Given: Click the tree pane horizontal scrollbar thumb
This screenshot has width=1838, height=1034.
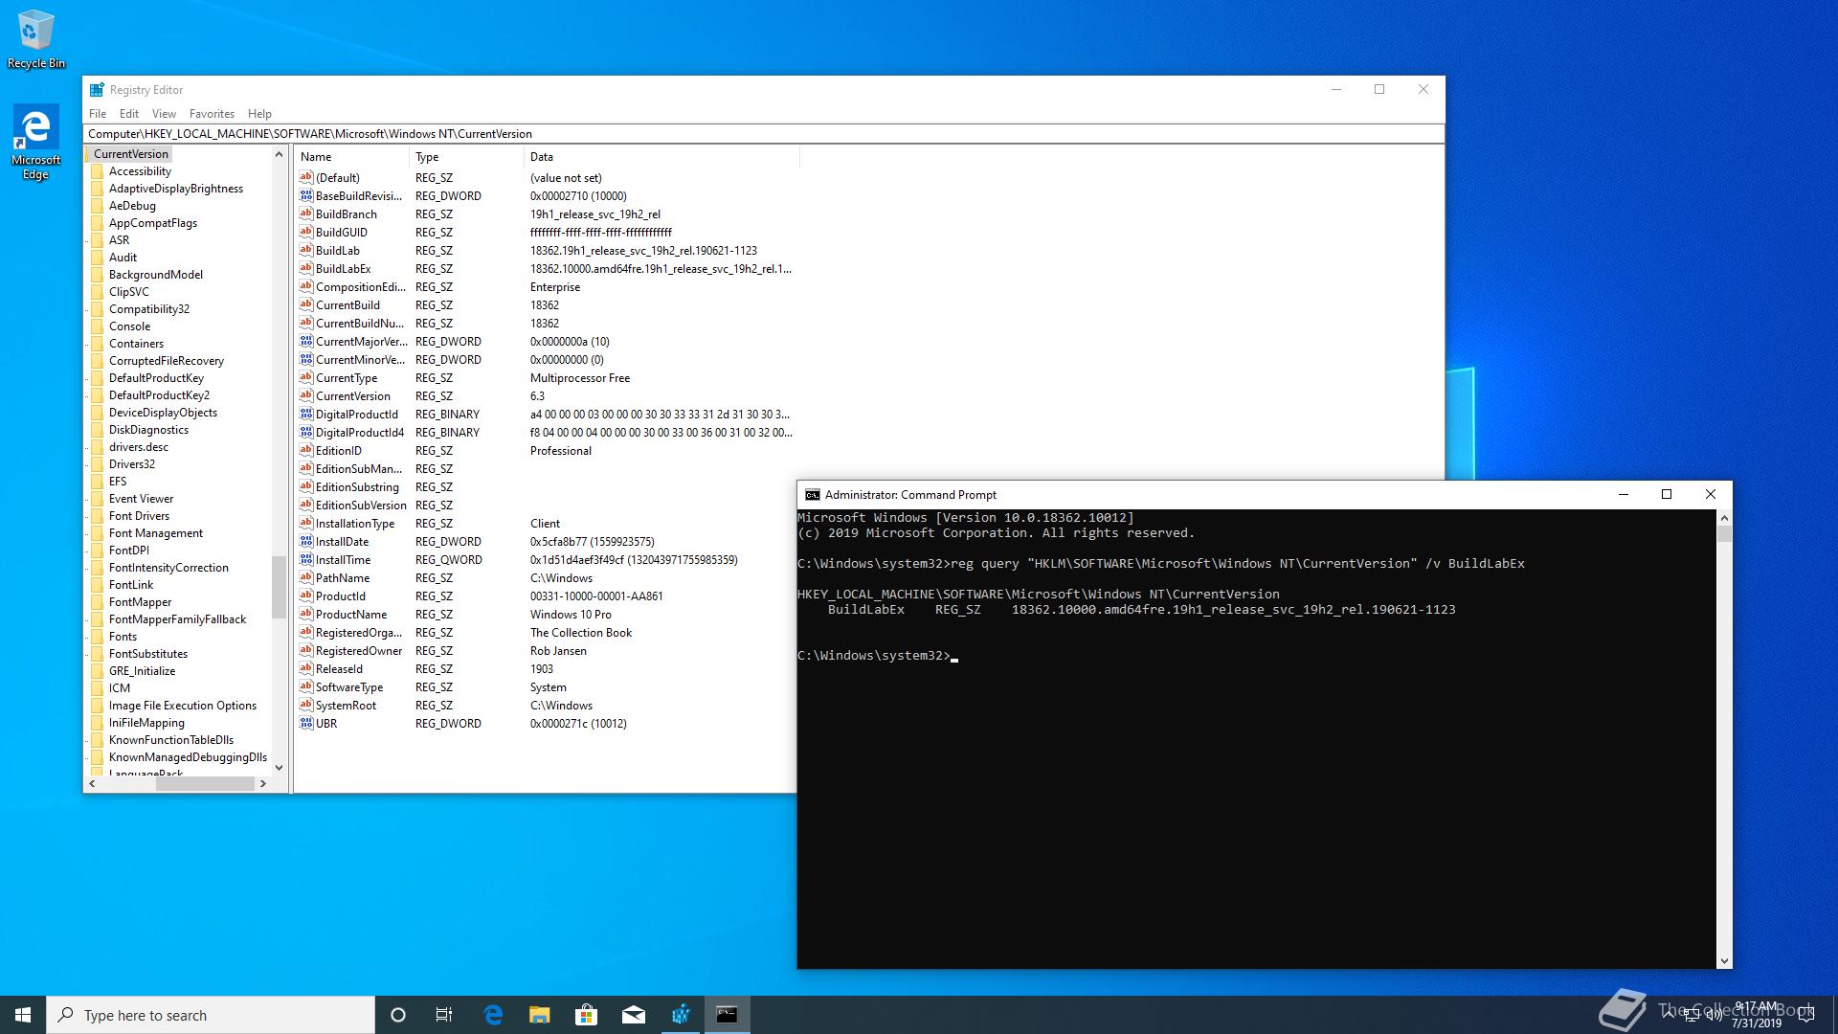Looking at the screenshot, I should [205, 783].
